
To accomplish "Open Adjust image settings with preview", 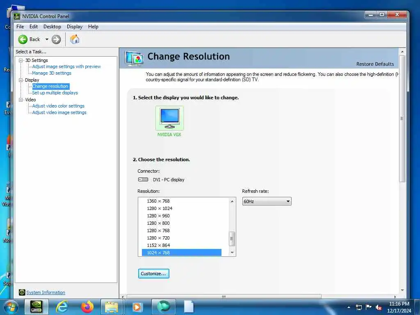I will coord(66,66).
